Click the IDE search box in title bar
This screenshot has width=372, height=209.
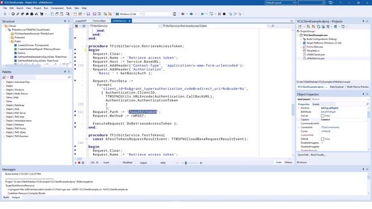(312, 2)
